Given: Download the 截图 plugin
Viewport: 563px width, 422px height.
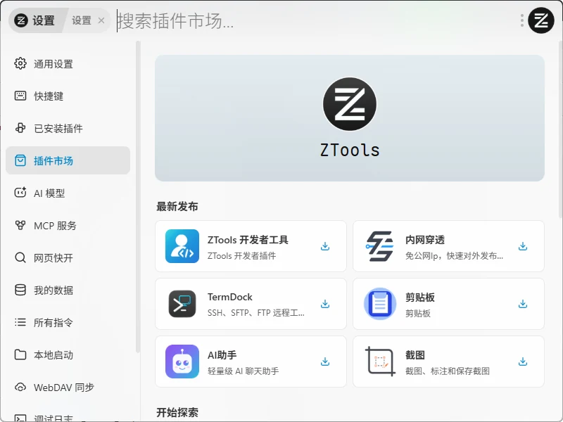Looking at the screenshot, I should tap(523, 362).
